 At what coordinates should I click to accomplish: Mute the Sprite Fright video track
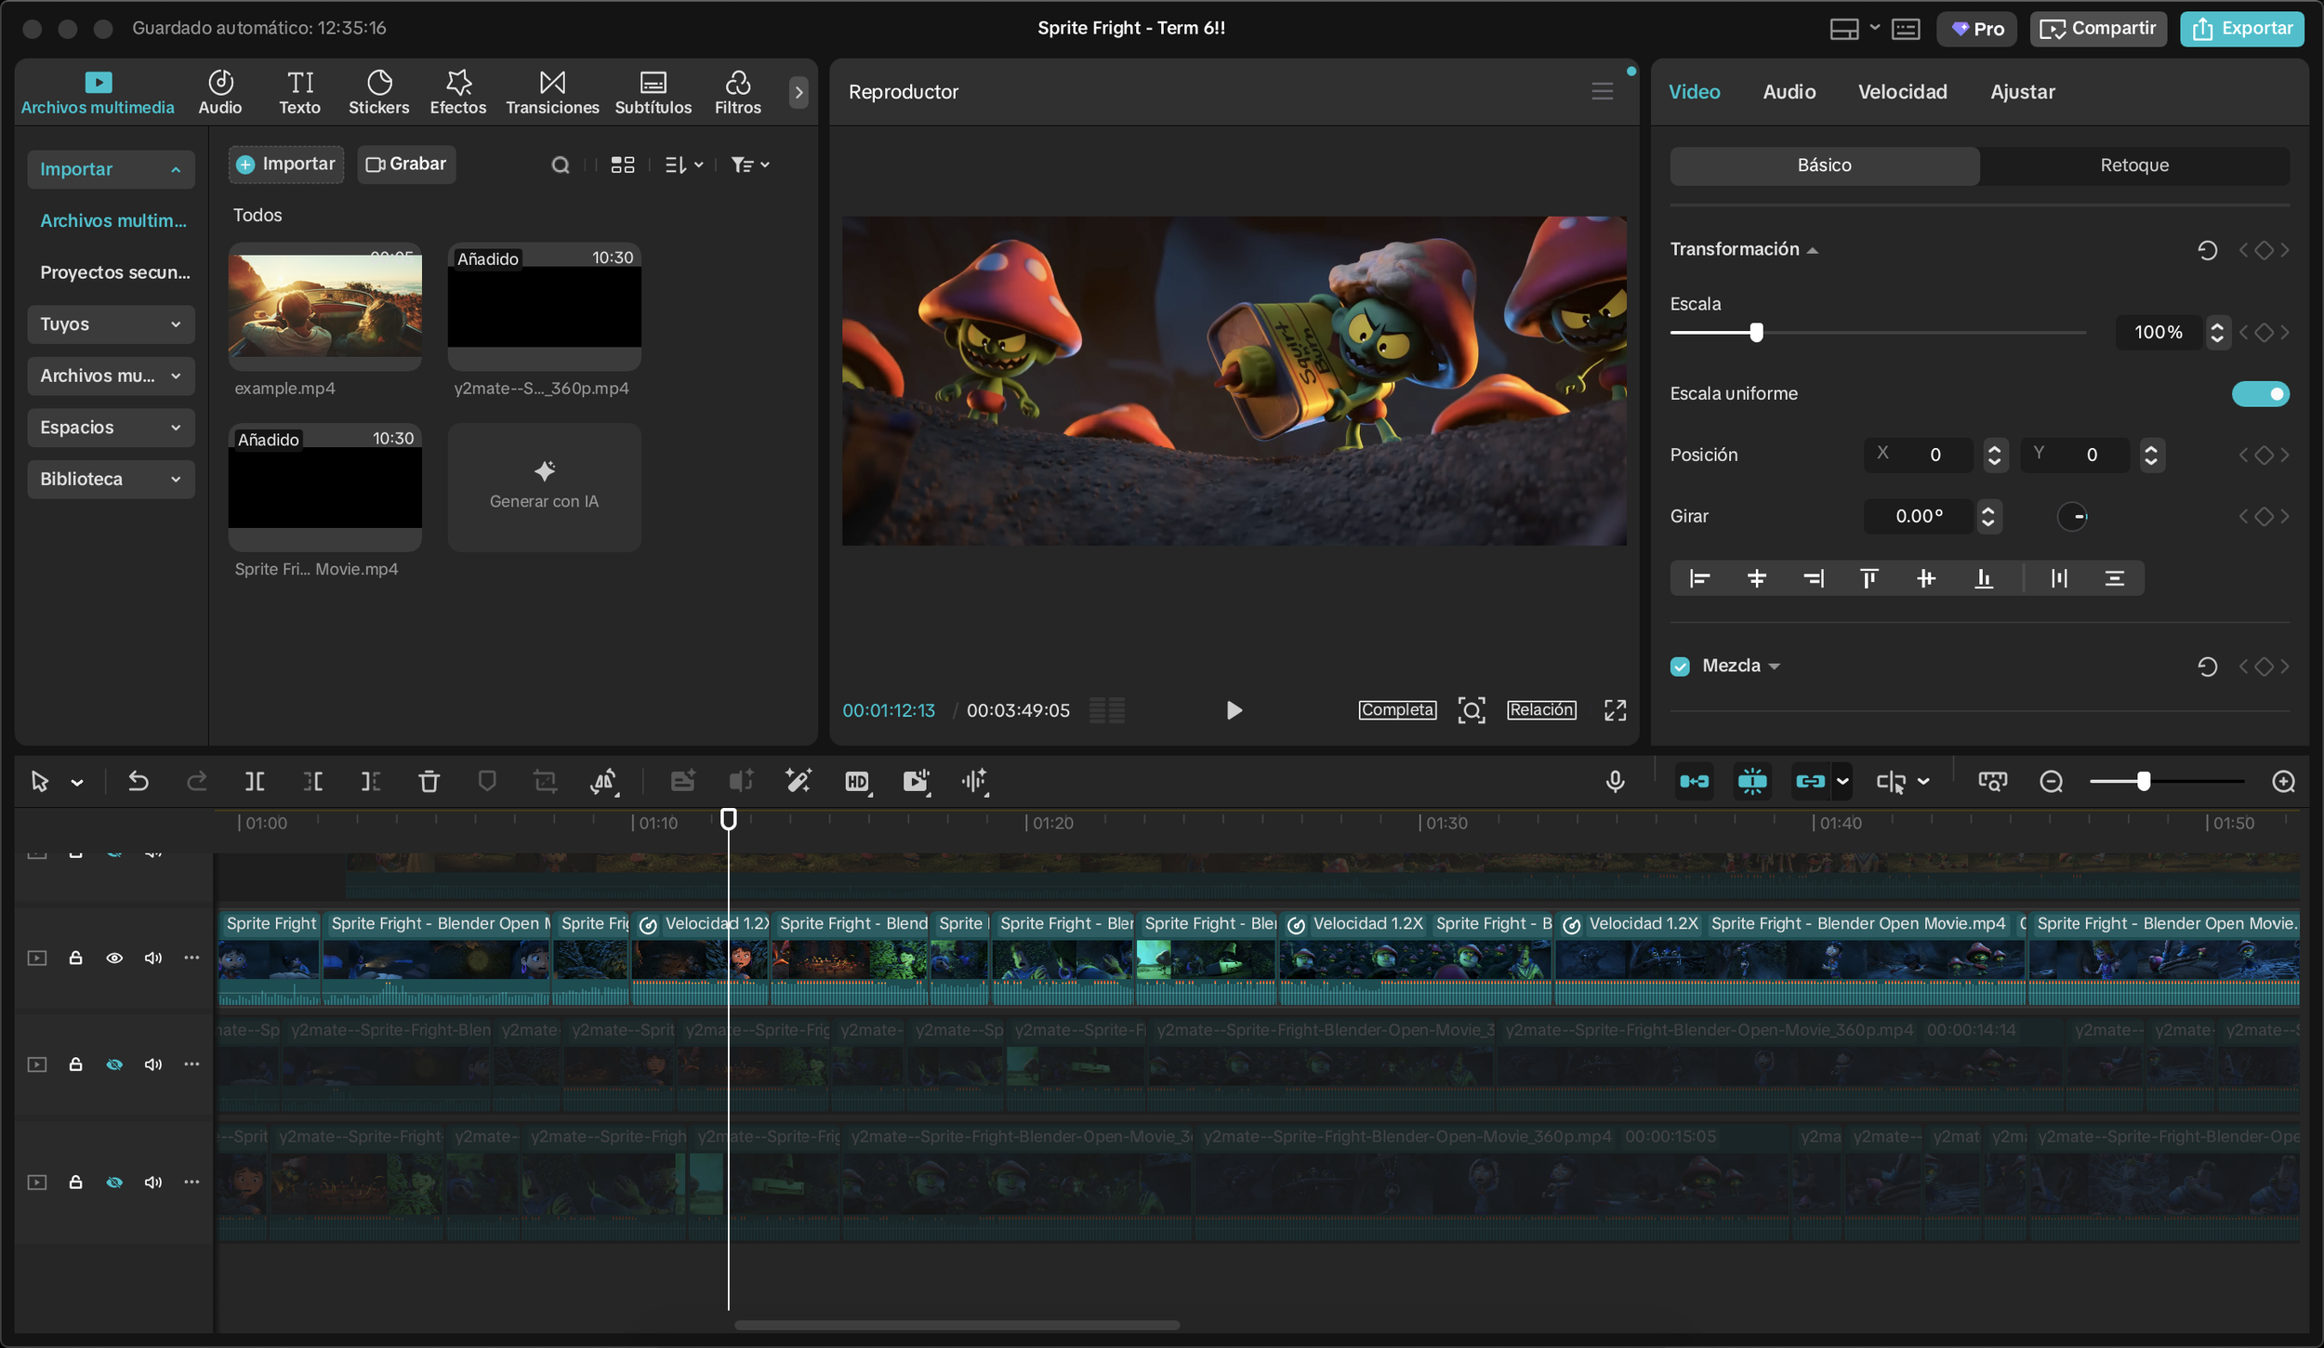point(153,958)
